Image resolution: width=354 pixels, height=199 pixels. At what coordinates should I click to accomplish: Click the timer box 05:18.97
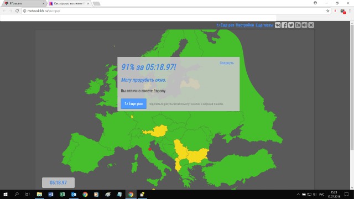tap(58, 182)
